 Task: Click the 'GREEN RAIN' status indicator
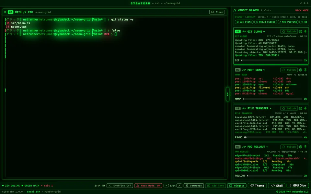pyautogui.click(x=30, y=186)
